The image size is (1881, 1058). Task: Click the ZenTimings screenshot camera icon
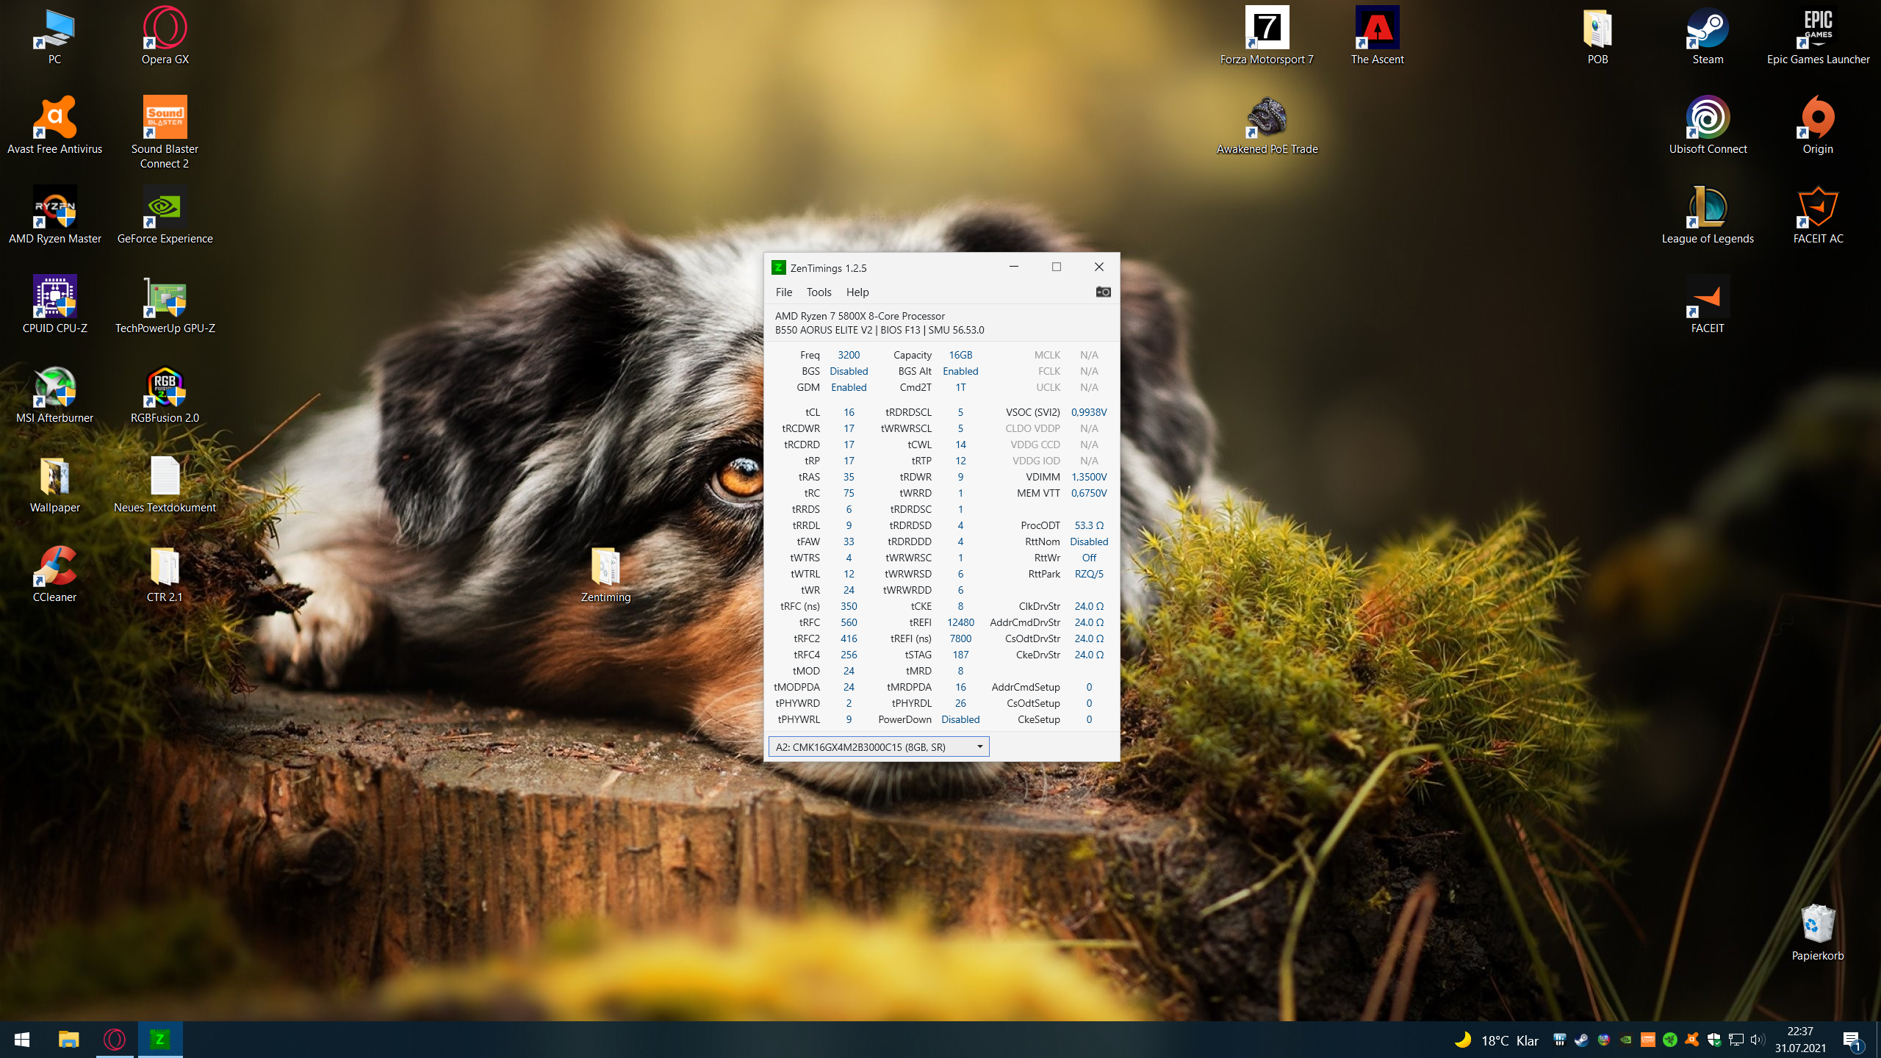pos(1103,292)
